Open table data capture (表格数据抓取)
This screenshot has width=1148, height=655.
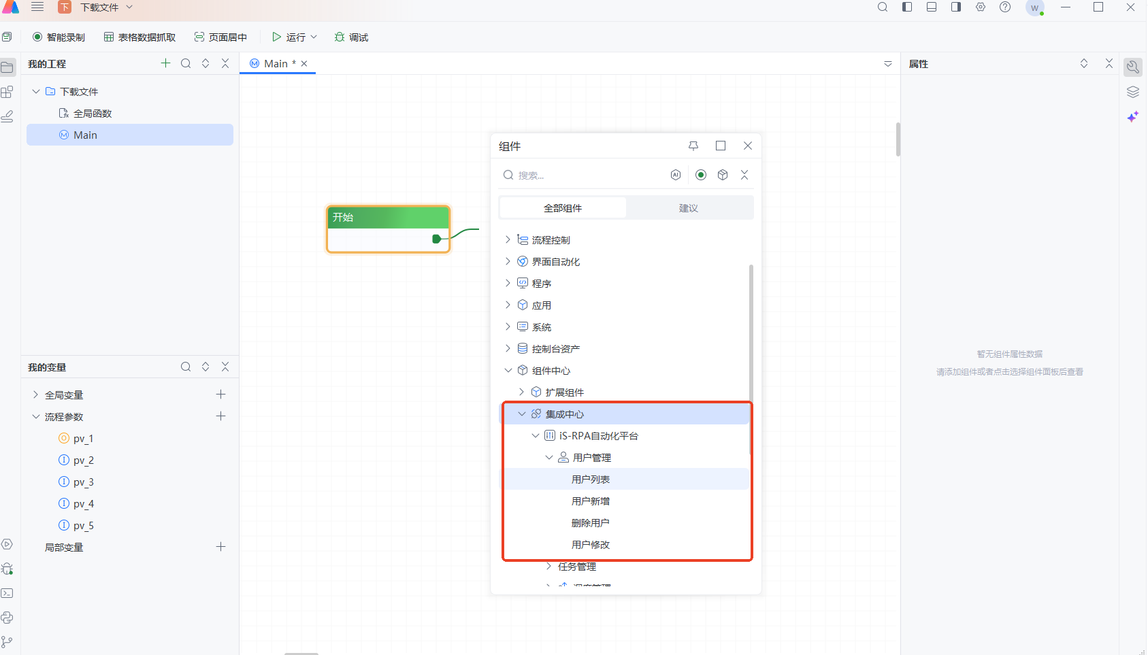pos(140,37)
